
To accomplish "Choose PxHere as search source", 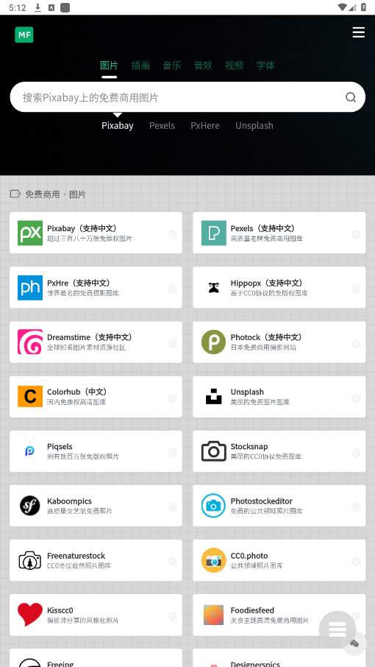I will coord(205,125).
